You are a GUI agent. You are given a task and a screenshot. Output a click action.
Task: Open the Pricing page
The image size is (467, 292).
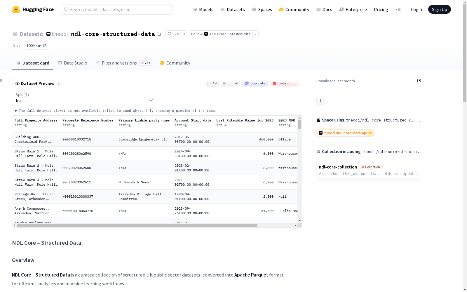381,9
